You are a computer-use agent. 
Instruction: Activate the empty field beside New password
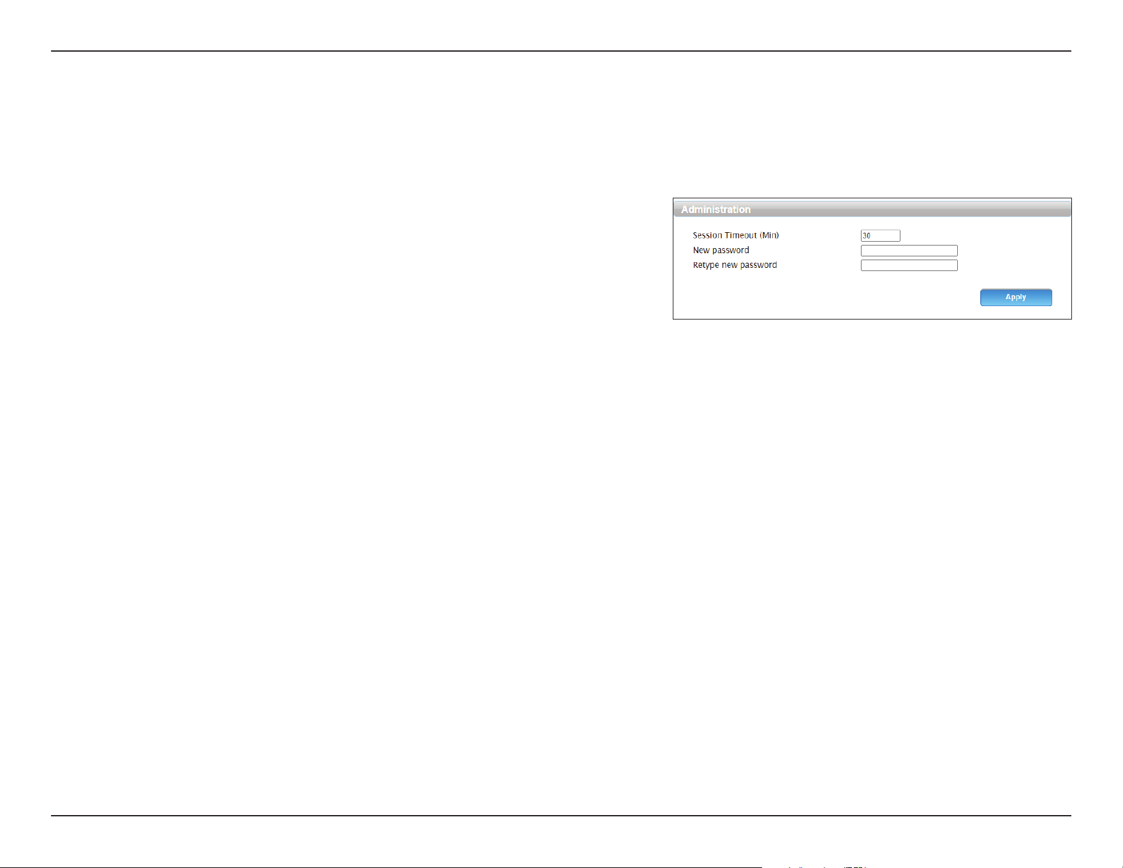(x=909, y=251)
